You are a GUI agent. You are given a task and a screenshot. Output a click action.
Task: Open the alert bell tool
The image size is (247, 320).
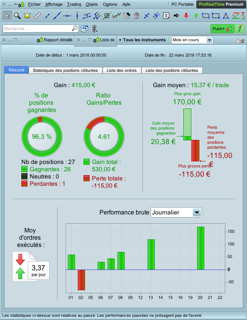pos(27,16)
